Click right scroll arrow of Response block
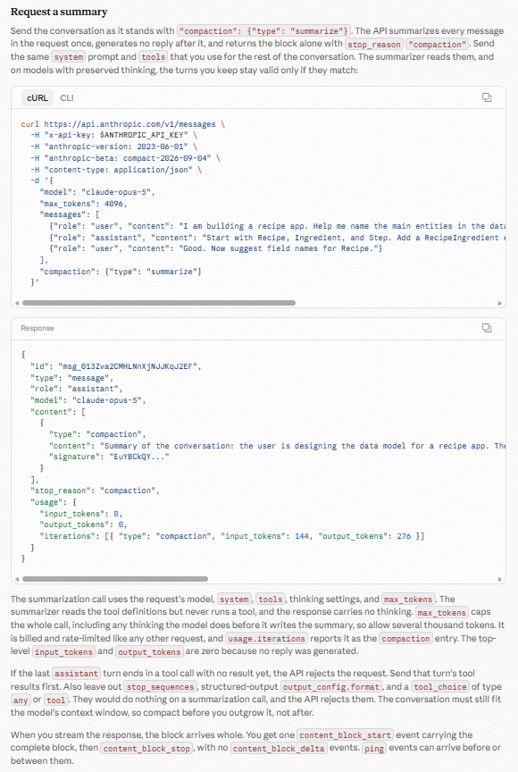518x772 pixels. tap(500, 579)
